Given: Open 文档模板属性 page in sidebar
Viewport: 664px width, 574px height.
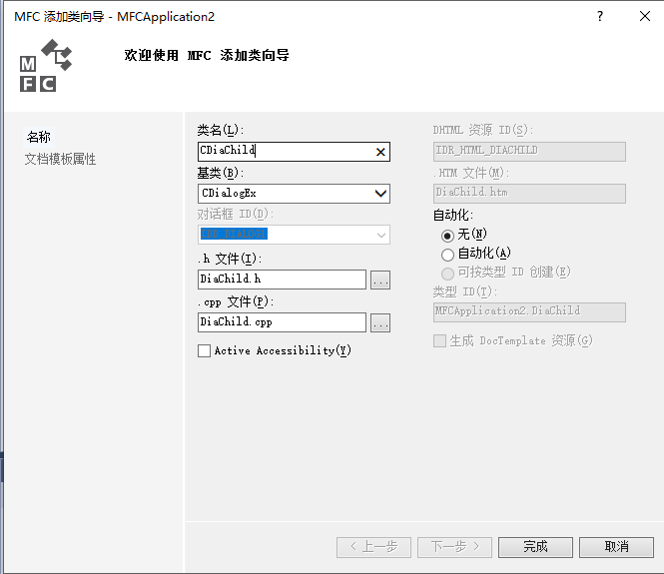Looking at the screenshot, I should point(60,159).
